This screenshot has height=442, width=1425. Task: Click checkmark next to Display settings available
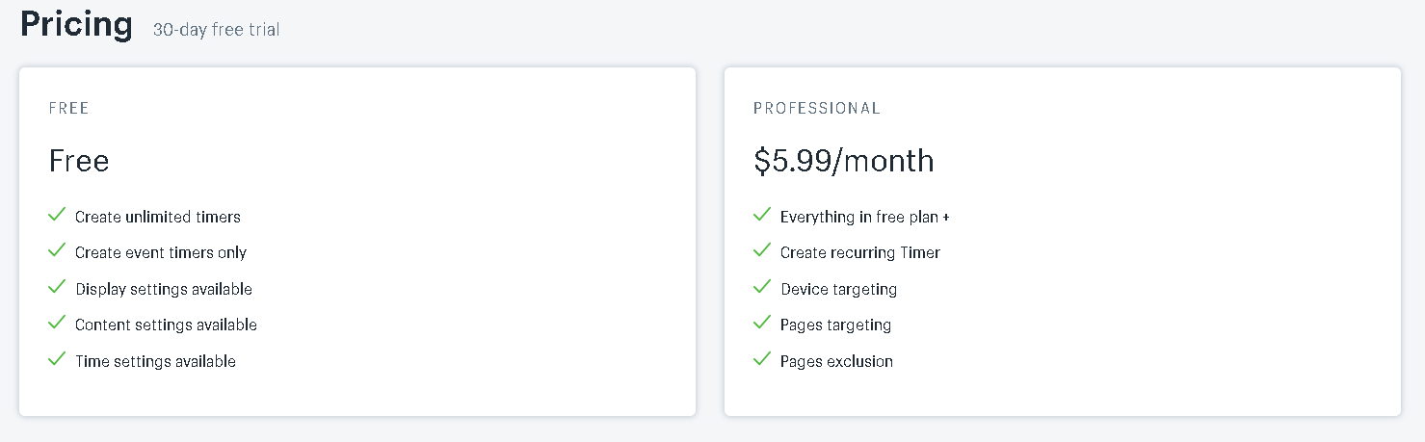point(57,287)
